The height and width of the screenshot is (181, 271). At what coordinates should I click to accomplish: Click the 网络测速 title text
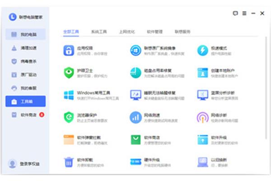point(152,115)
